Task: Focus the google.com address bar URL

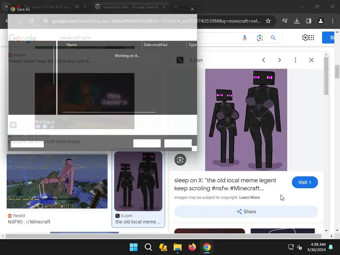Action: (156, 21)
